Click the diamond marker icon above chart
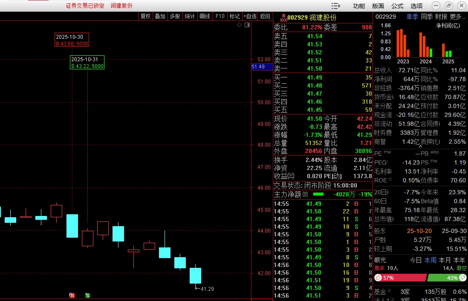 tap(240, 25)
